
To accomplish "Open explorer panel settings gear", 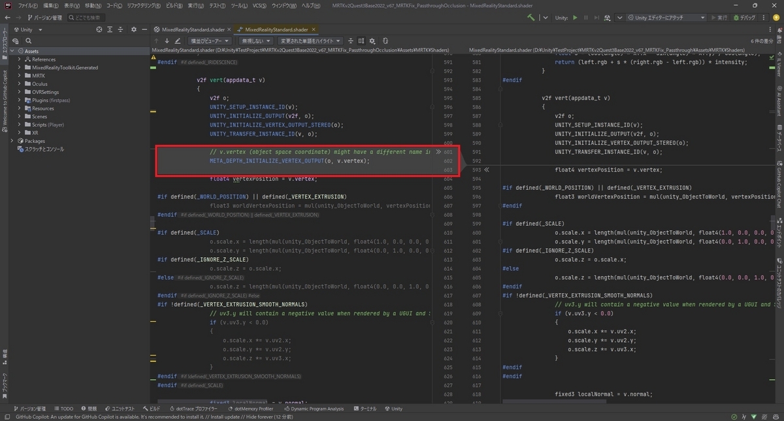I will point(134,29).
